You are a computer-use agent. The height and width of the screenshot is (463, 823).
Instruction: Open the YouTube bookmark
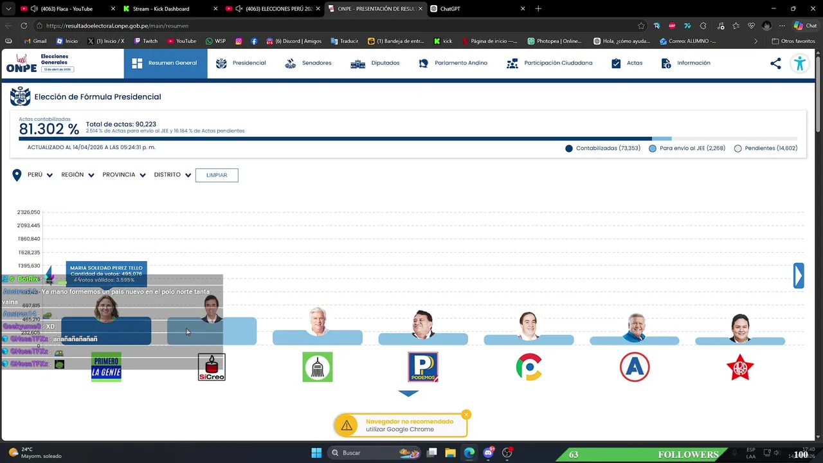(x=181, y=41)
